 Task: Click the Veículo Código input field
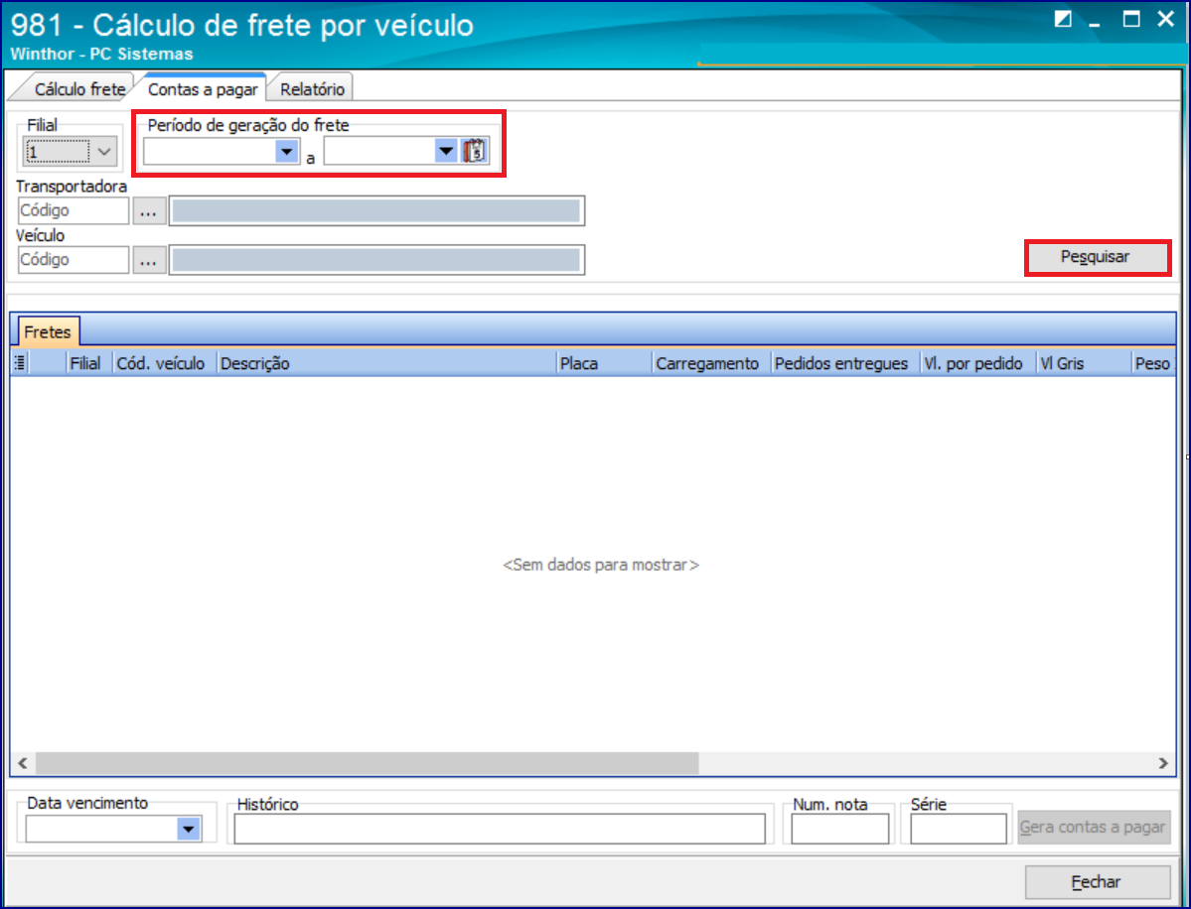click(x=73, y=259)
